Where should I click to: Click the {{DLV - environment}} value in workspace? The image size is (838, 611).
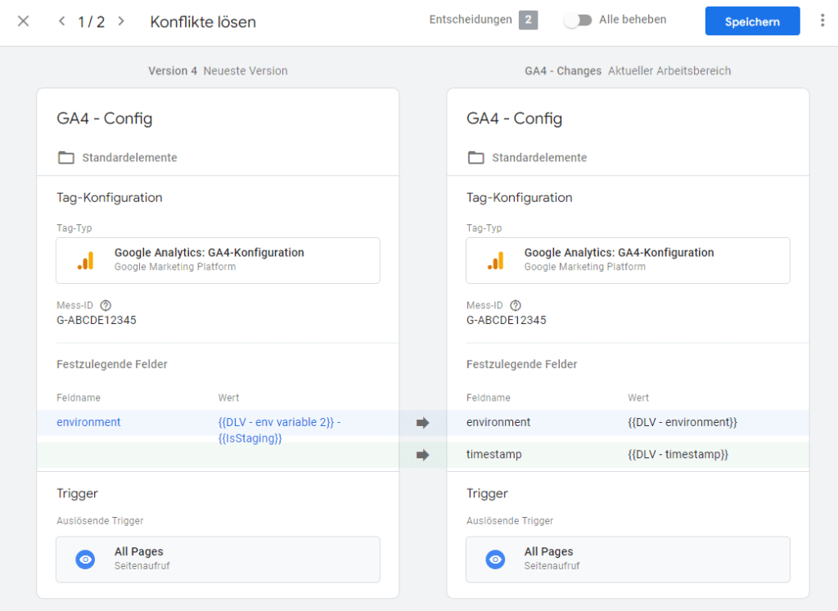click(683, 422)
